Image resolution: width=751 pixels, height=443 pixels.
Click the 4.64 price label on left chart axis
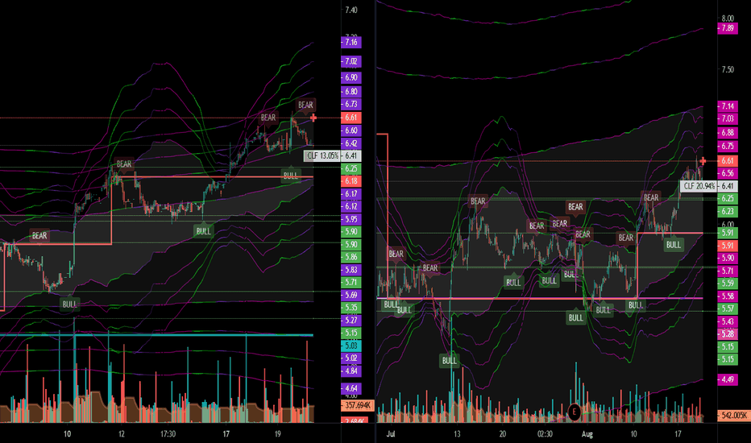click(x=351, y=388)
